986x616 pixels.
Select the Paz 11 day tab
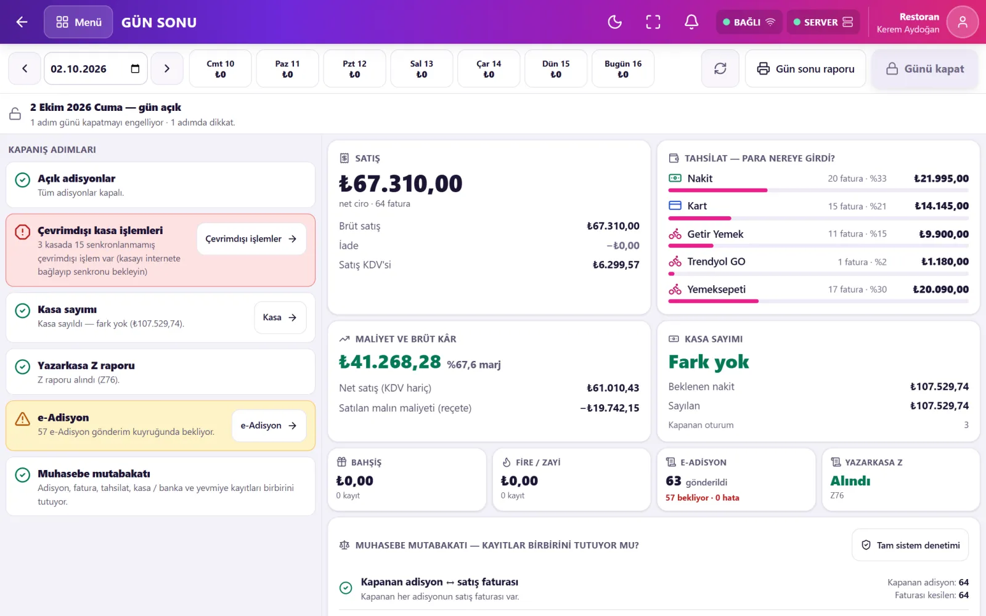[288, 68]
